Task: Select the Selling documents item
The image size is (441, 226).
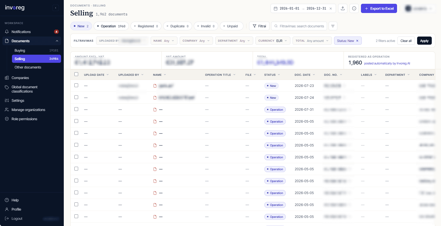Action: (x=36, y=59)
